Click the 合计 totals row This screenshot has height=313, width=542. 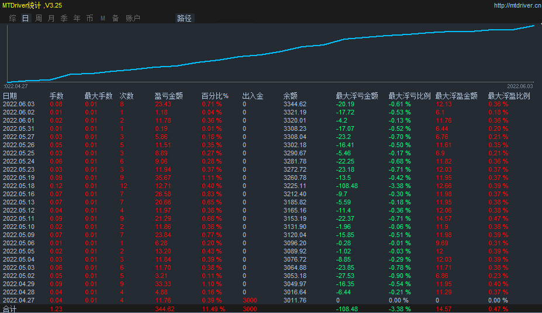[x=271, y=309]
